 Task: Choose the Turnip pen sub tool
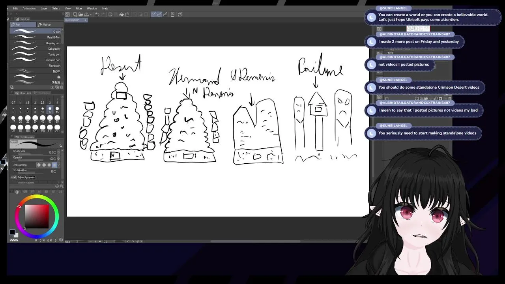tap(36, 54)
